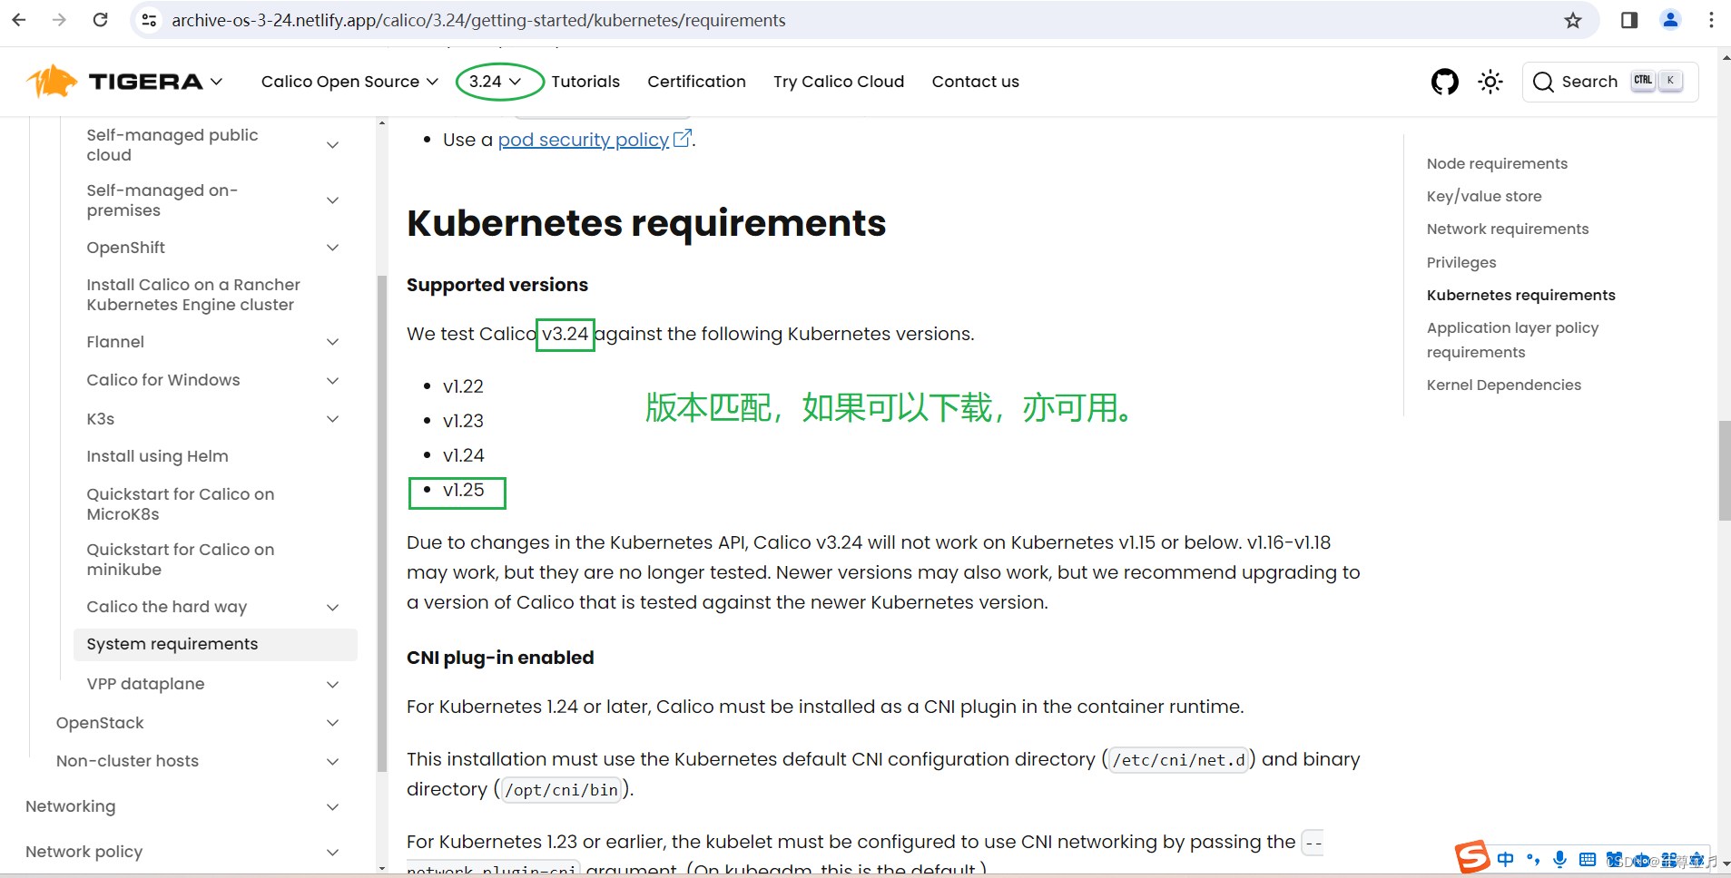Jump to Application layer policy requirements
1731x878 pixels.
coord(1512,340)
